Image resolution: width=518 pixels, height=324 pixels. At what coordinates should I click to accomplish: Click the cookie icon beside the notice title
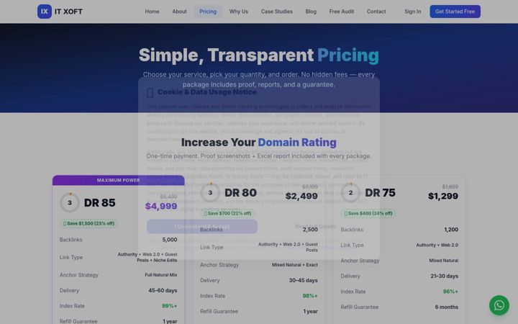pos(150,93)
